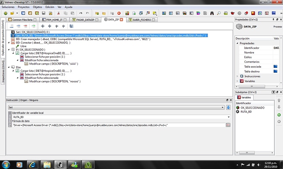Click the red stop icon in toolbar

pyautogui.click(x=119, y=13)
